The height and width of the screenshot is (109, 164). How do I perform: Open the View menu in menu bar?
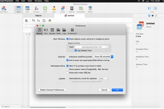tap(30, 1)
